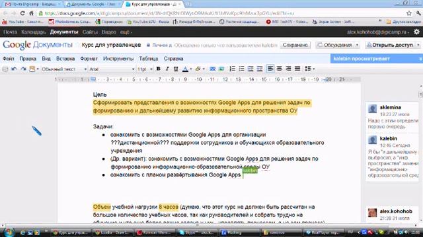423x237 pixels.
Task: Open the paragraph style dropdown
Action: [x=64, y=69]
